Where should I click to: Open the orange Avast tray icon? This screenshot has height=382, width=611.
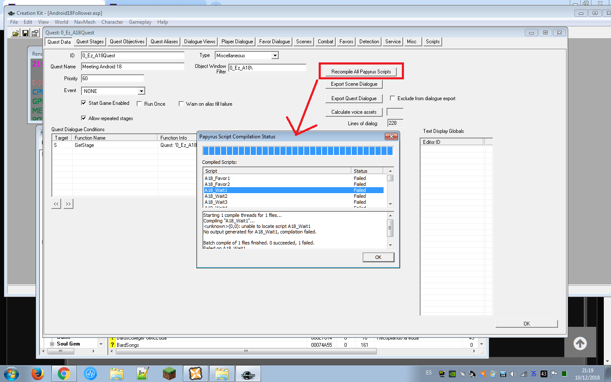(483, 374)
